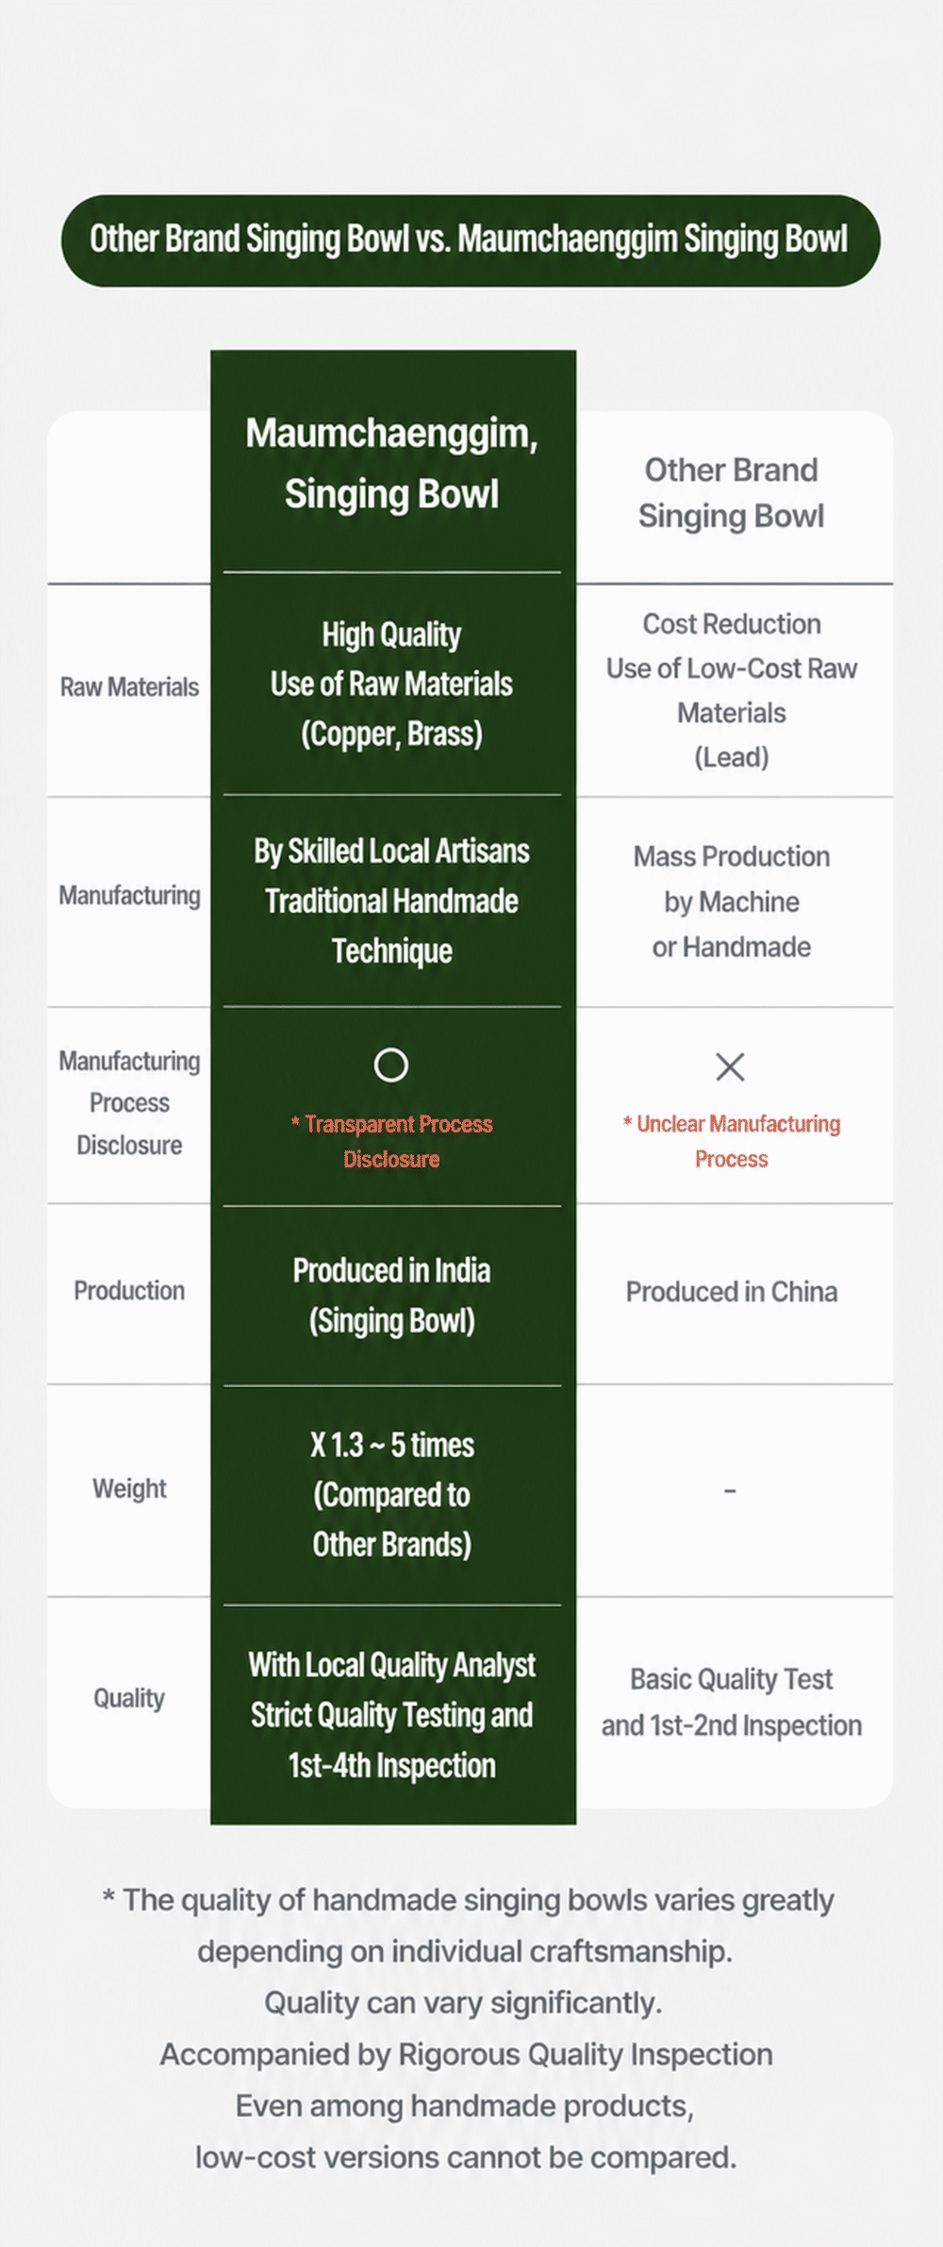Select the Raw Materials row label

pos(129,687)
